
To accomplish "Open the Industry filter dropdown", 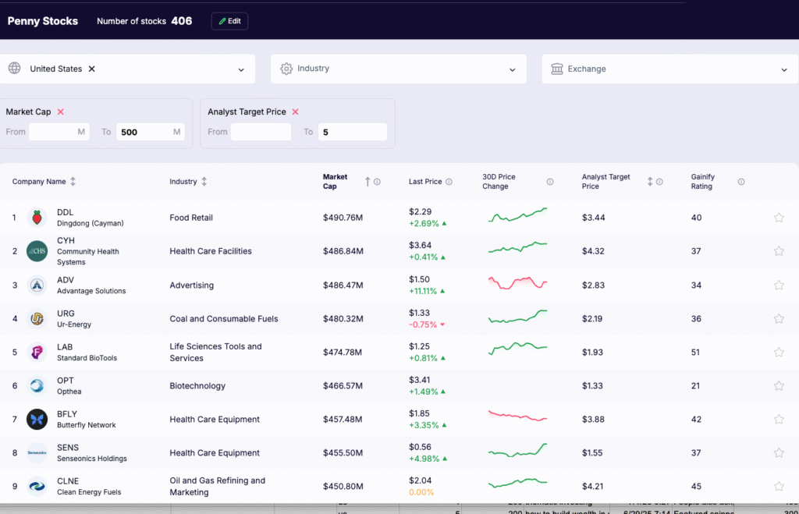I will click(399, 69).
